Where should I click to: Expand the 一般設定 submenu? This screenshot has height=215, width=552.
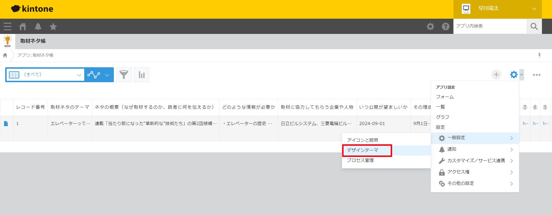pos(475,138)
